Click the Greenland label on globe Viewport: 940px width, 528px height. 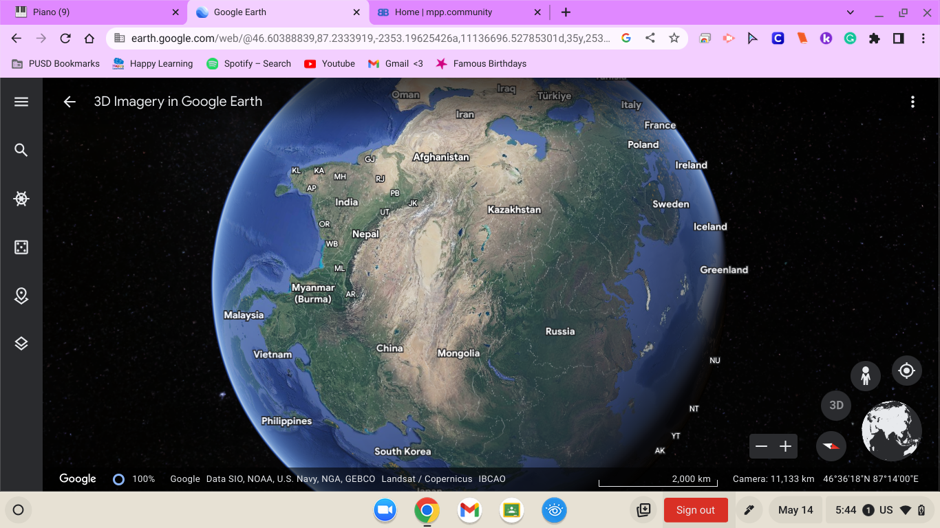point(724,270)
